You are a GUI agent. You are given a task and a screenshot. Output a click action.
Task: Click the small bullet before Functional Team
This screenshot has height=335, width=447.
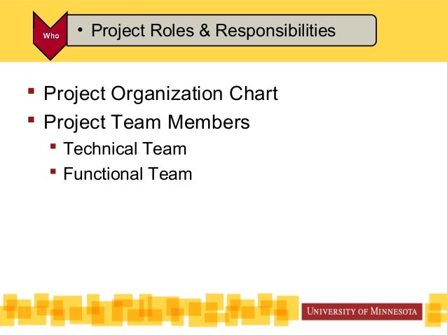pos(53,171)
